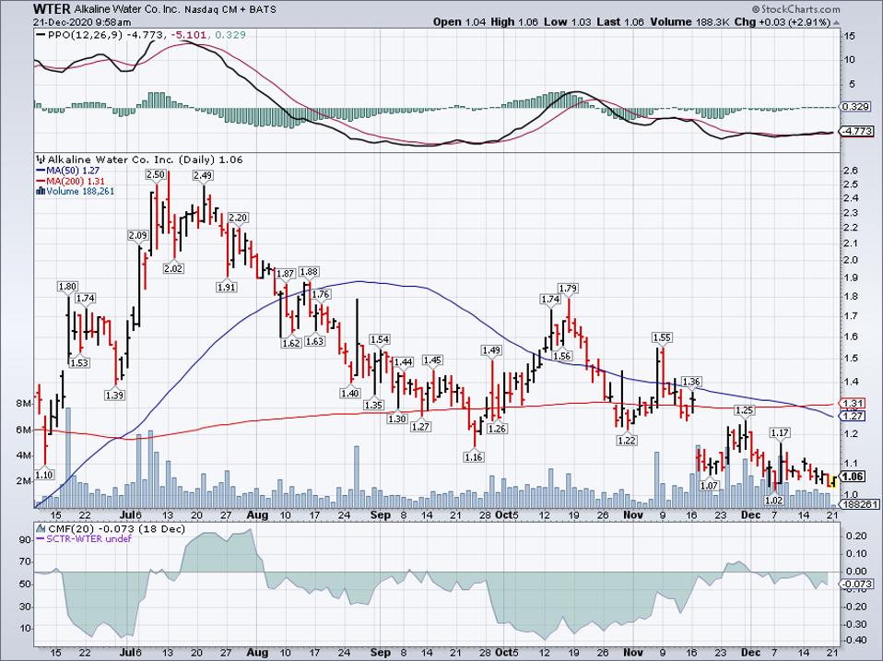Viewport: 883px width, 661px height.
Task: Click the Last 1.06 value in header
Action: (x=620, y=22)
